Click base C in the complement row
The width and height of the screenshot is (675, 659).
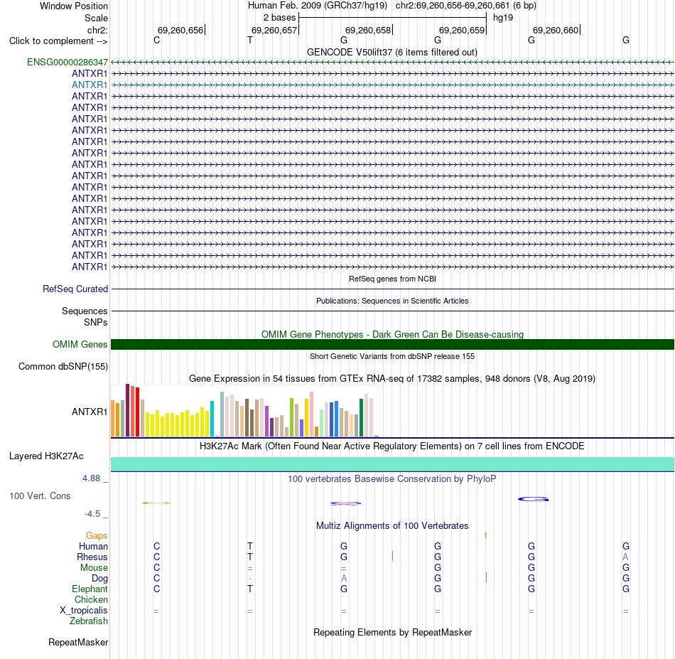157,40
